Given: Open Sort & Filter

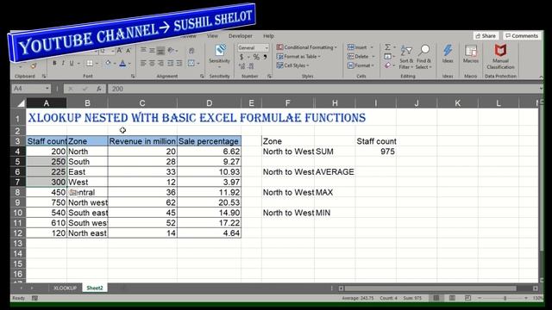Looking at the screenshot, I should (x=406, y=57).
